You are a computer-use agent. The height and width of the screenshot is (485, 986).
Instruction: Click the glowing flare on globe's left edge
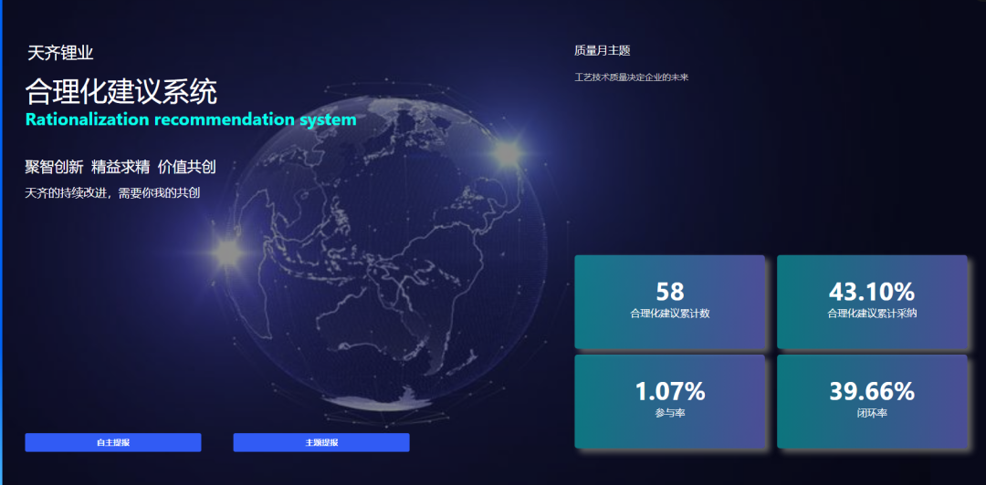tap(226, 251)
